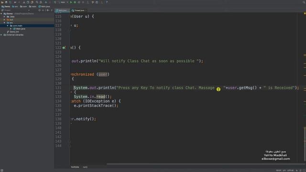Image resolution: width=306 pixels, height=172 pixels.
Task: Click the green Run button
Action: point(71,2)
